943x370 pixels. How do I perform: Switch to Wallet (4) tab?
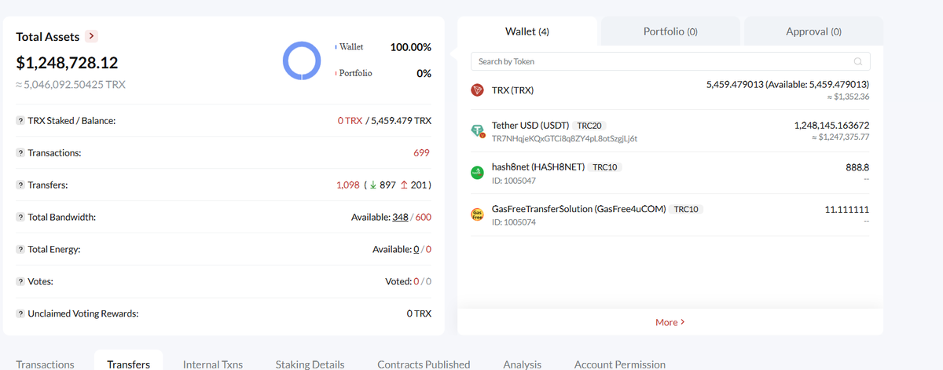tap(527, 31)
